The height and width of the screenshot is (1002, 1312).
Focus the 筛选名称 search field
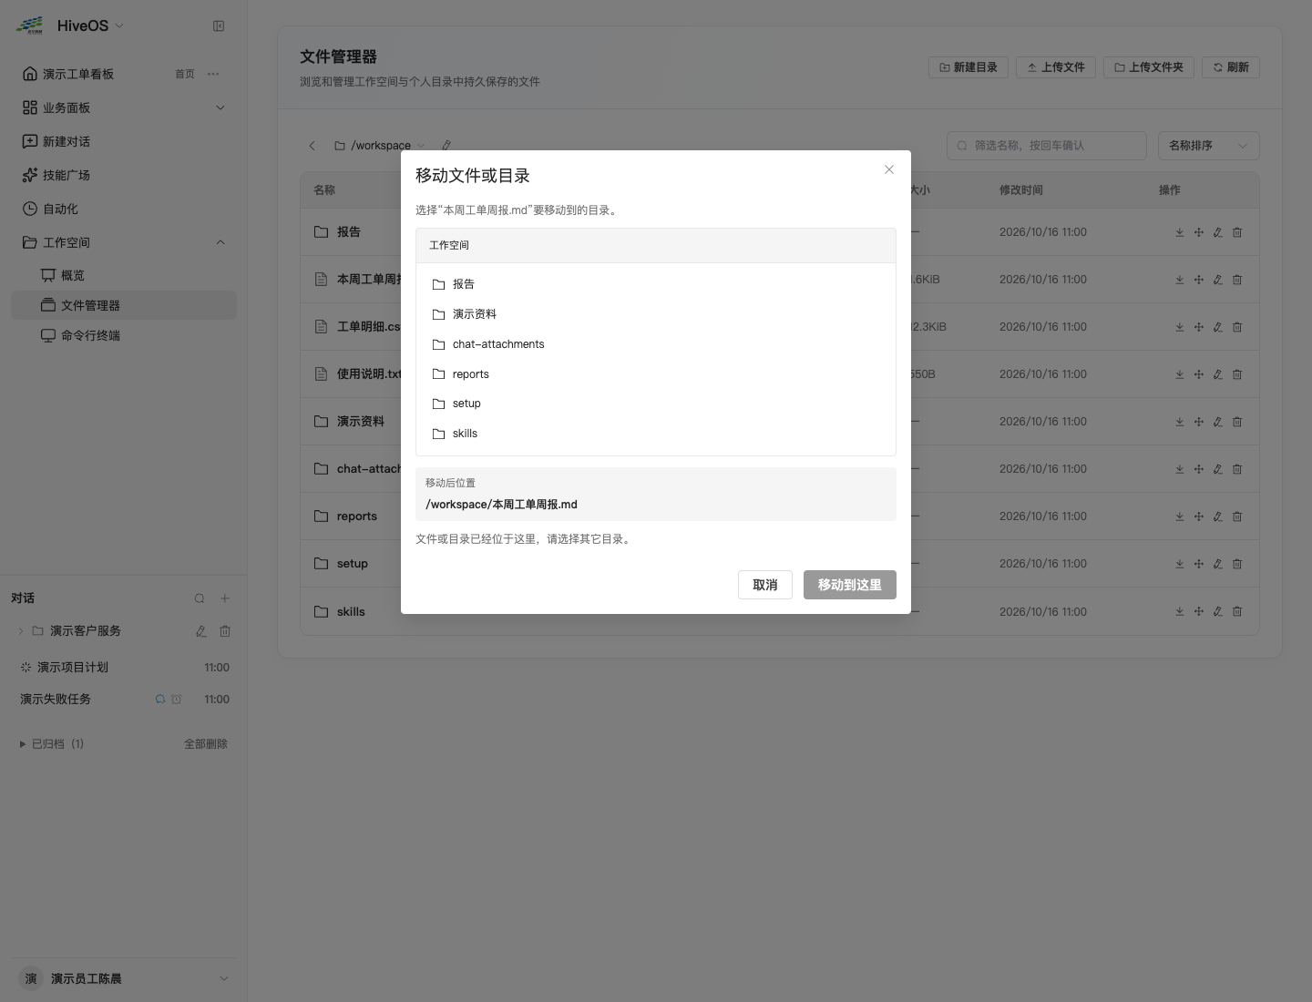pyautogui.click(x=1047, y=146)
